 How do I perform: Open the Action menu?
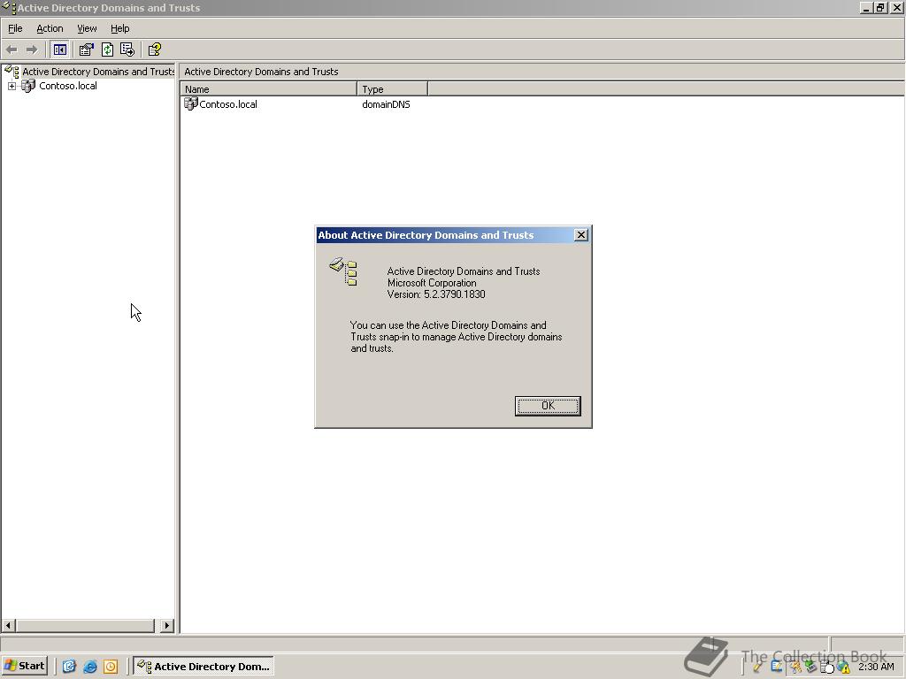coord(50,28)
